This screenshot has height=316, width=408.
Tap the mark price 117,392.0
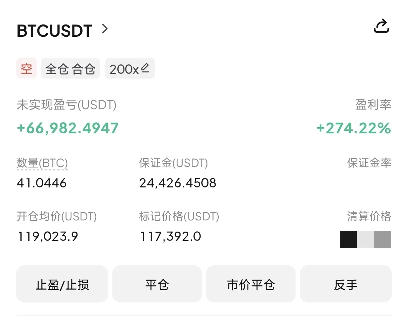point(170,236)
